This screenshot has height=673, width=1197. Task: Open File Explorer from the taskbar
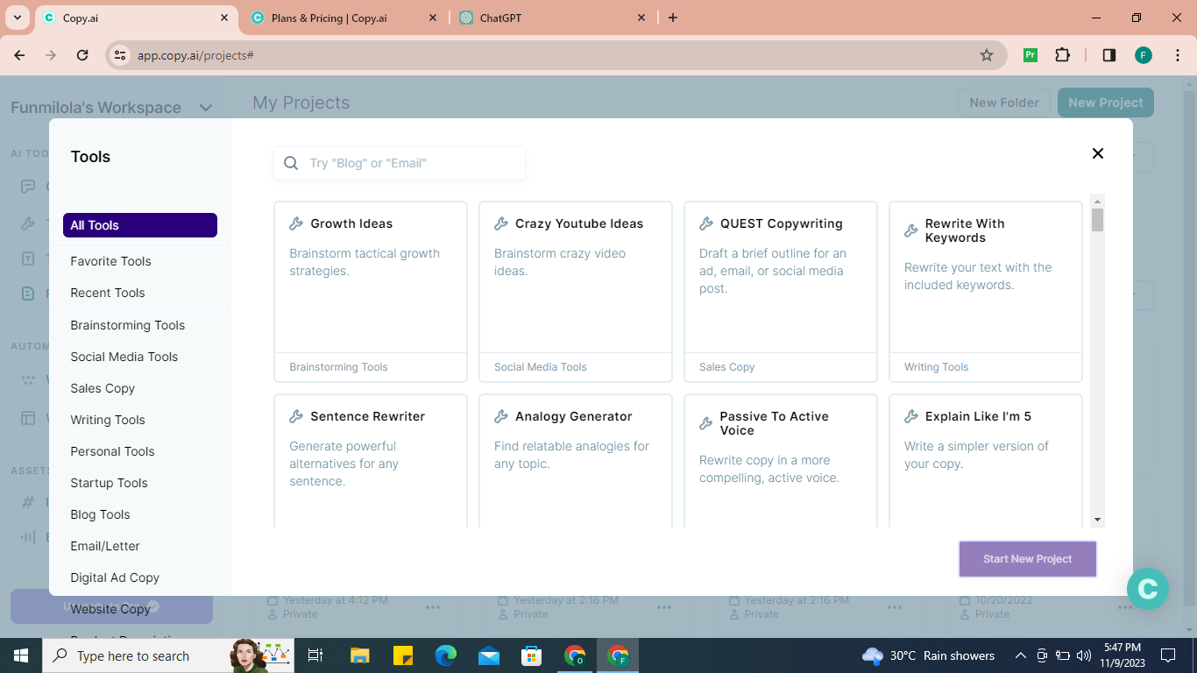pyautogui.click(x=359, y=655)
